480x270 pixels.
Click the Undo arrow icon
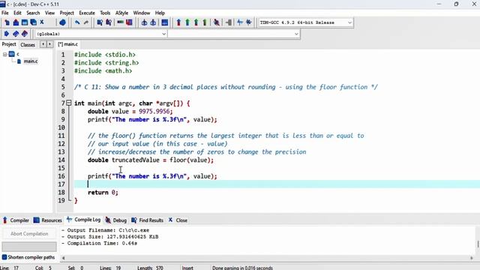click(x=77, y=22)
